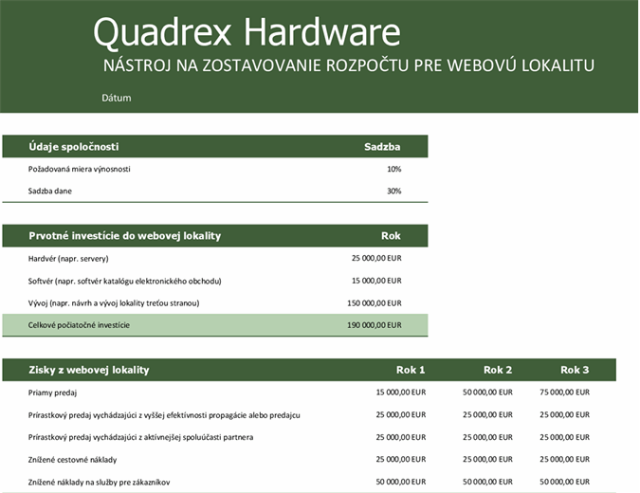
Task: Click the Hardvér (napr. servery) row label
Action: point(69,258)
